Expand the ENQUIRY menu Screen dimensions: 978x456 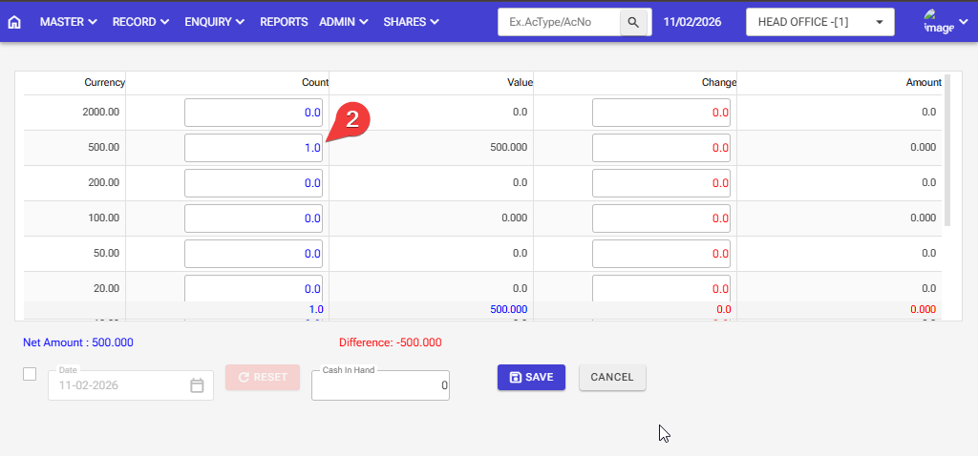coord(214,22)
